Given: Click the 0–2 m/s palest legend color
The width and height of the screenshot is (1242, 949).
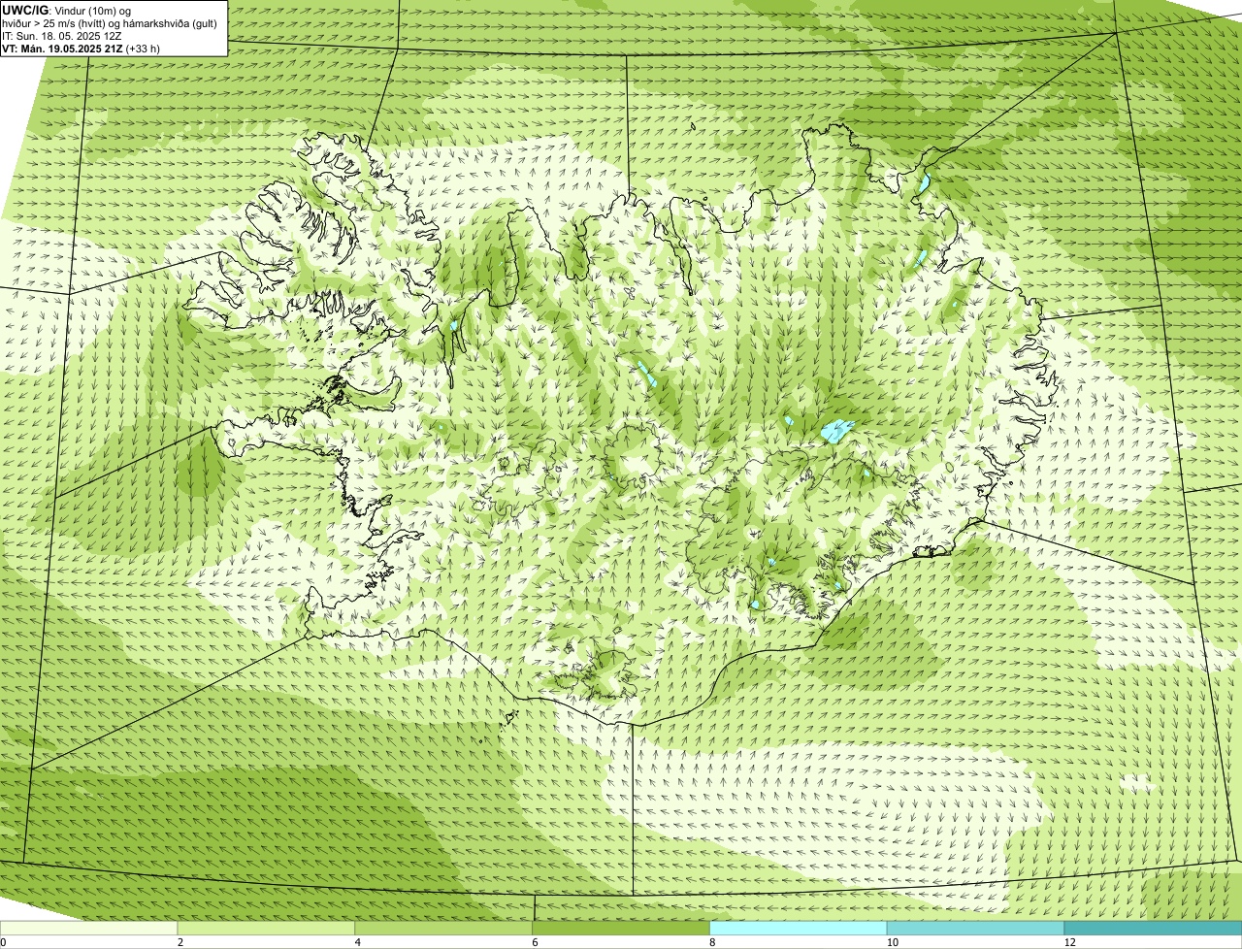Looking at the screenshot, I should pyautogui.click(x=88, y=928).
